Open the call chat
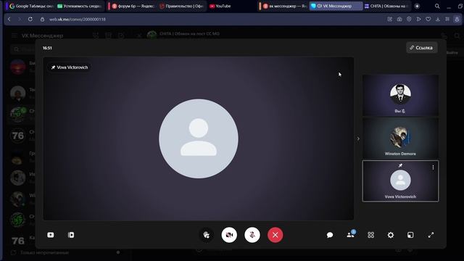Viewport: 464px width, 261px height. tap(330, 235)
